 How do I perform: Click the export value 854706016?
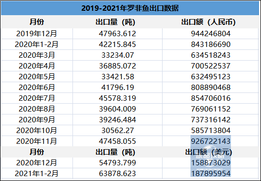click(x=211, y=98)
